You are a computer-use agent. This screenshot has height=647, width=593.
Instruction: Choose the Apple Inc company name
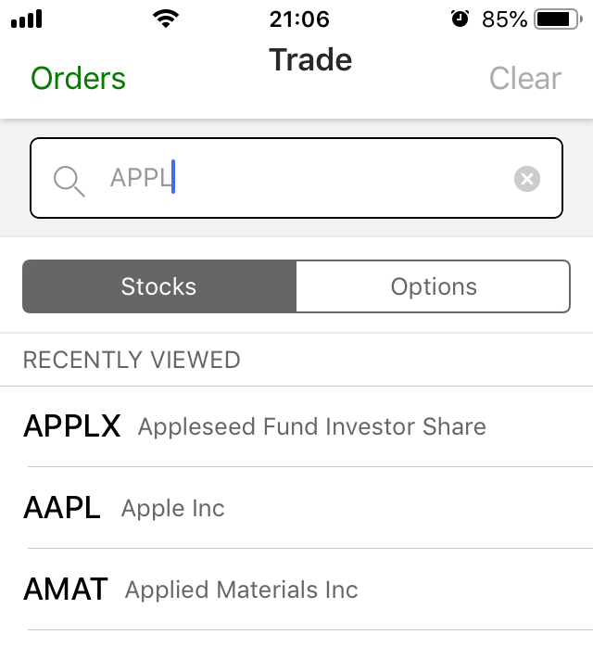coord(172,509)
